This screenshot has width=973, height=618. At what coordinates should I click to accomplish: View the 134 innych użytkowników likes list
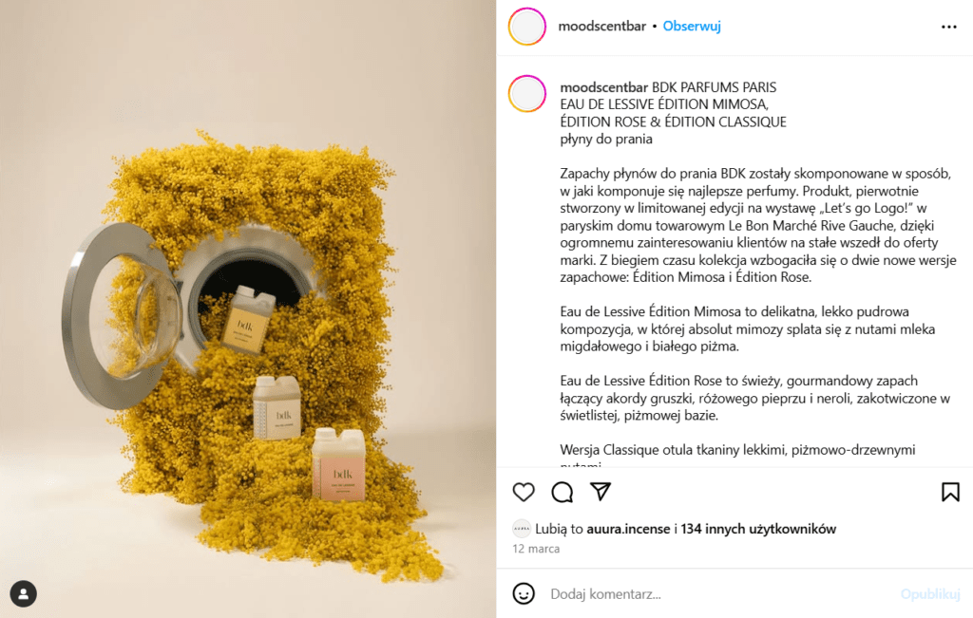click(x=758, y=529)
